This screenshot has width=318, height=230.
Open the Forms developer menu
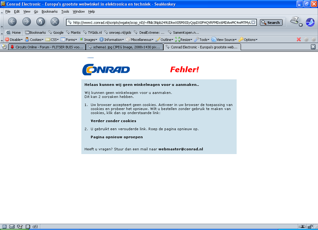tap(69, 40)
